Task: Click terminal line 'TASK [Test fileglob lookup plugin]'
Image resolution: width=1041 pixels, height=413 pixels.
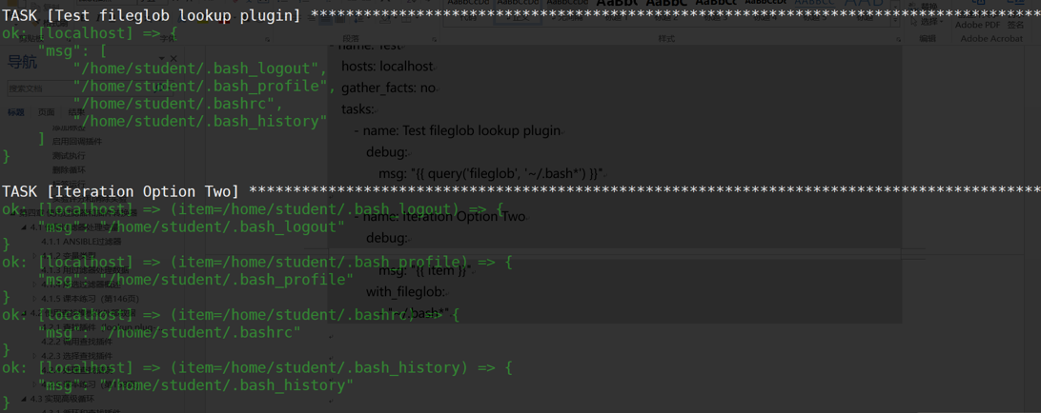Action: tap(152, 15)
